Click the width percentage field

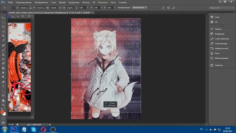point(53,8)
